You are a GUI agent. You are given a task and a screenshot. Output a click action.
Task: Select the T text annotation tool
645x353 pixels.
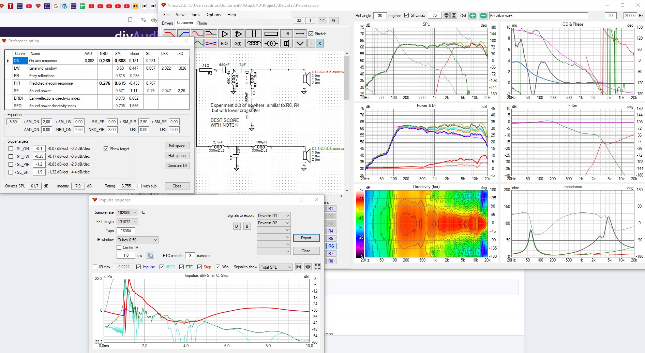pyautogui.click(x=311, y=43)
